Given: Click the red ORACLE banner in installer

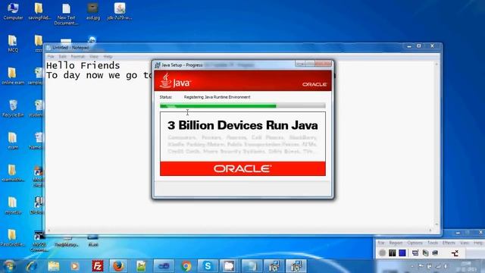Looking at the screenshot, I should pyautogui.click(x=242, y=168).
